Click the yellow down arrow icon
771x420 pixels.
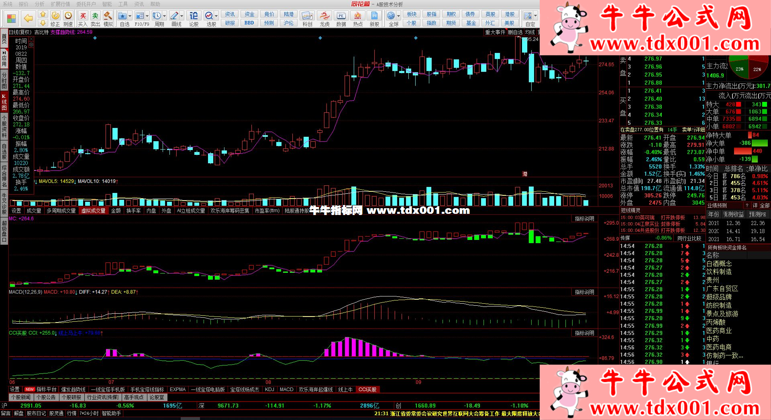(x=43, y=23)
